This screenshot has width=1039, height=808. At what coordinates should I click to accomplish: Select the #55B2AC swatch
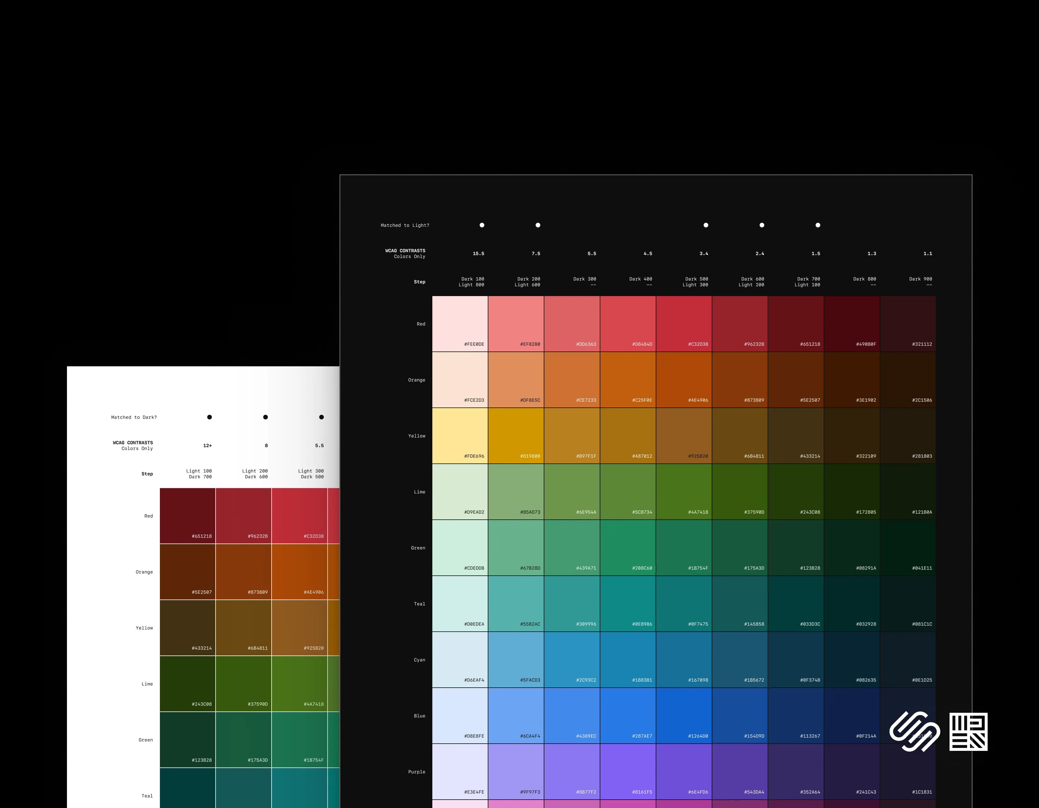coord(516,604)
